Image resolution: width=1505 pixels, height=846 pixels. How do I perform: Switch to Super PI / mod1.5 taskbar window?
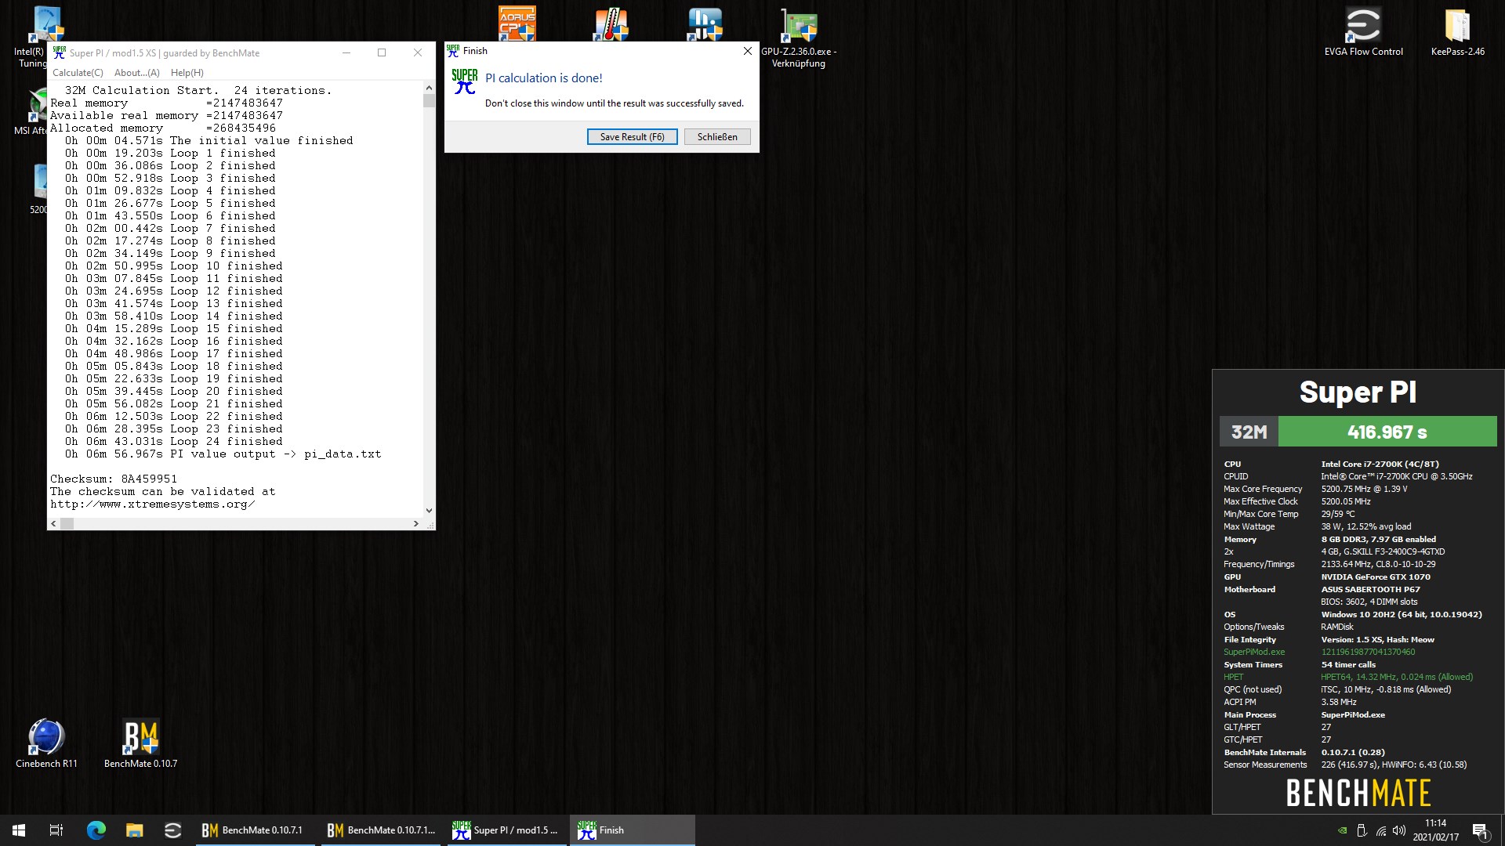pyautogui.click(x=506, y=830)
